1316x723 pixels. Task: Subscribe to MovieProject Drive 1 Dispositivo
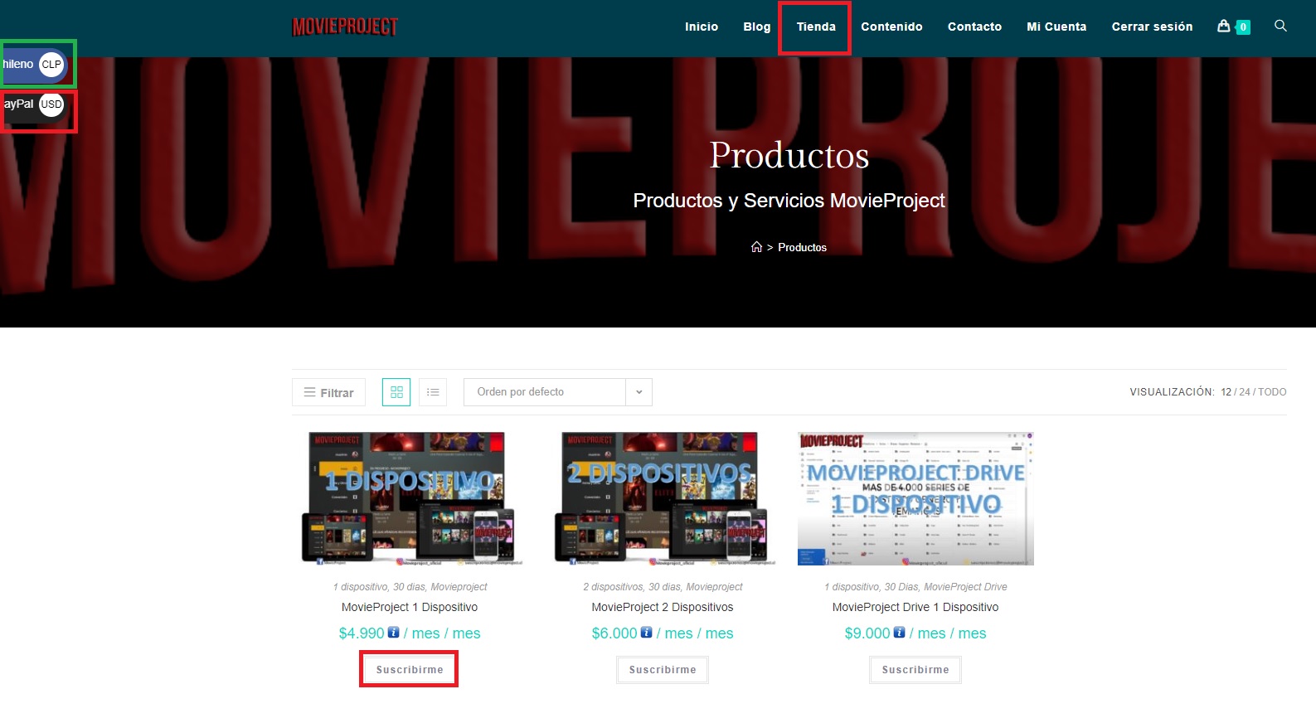pos(915,670)
